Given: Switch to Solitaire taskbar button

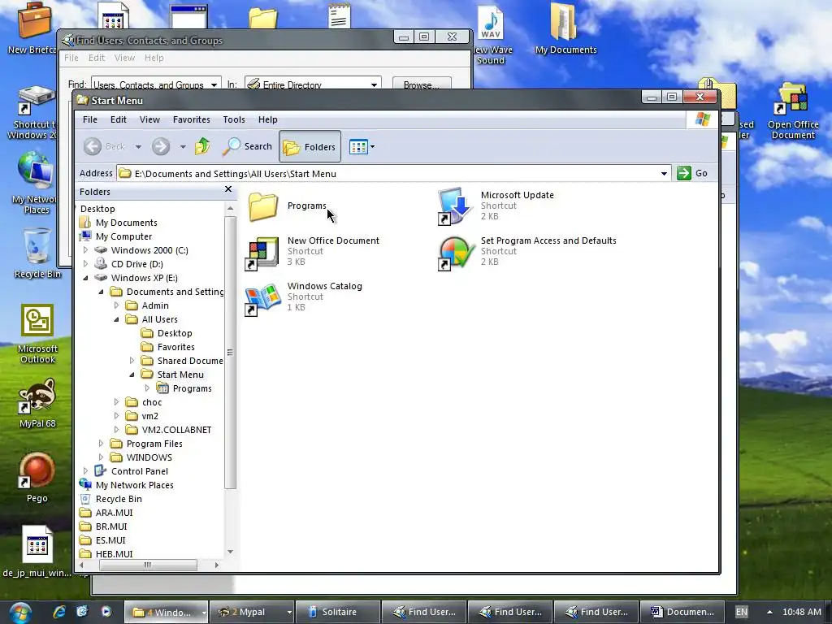Looking at the screenshot, I should [338, 612].
